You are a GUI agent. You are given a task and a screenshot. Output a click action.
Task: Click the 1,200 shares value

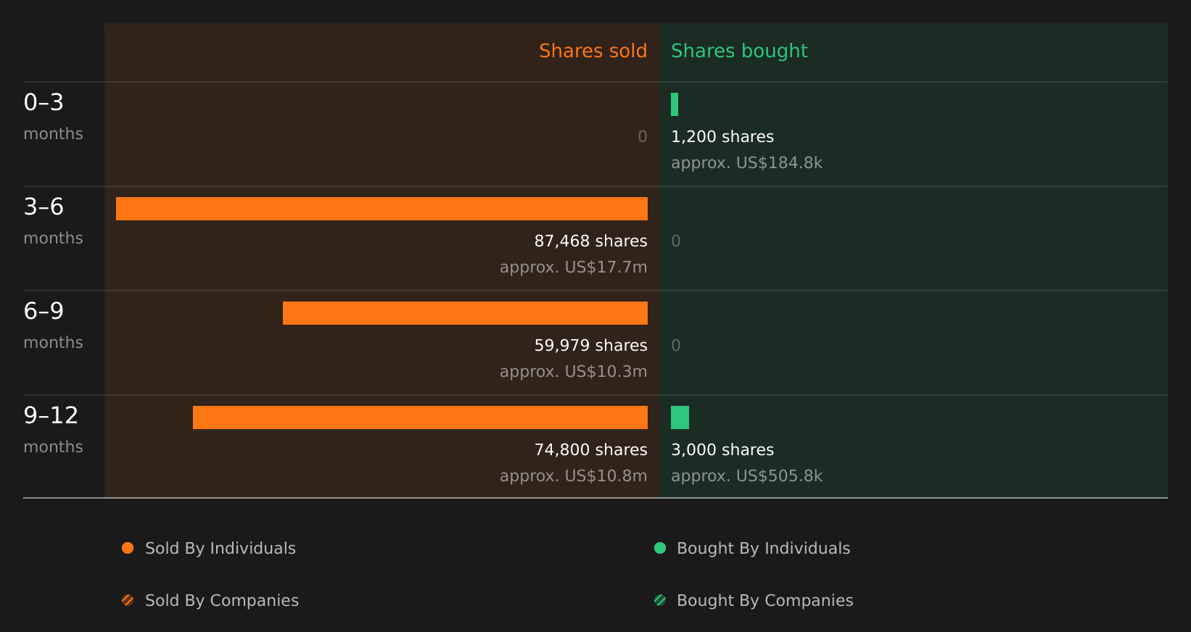[722, 136]
